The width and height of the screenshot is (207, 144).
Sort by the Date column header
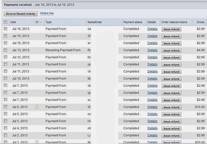coord(13,22)
